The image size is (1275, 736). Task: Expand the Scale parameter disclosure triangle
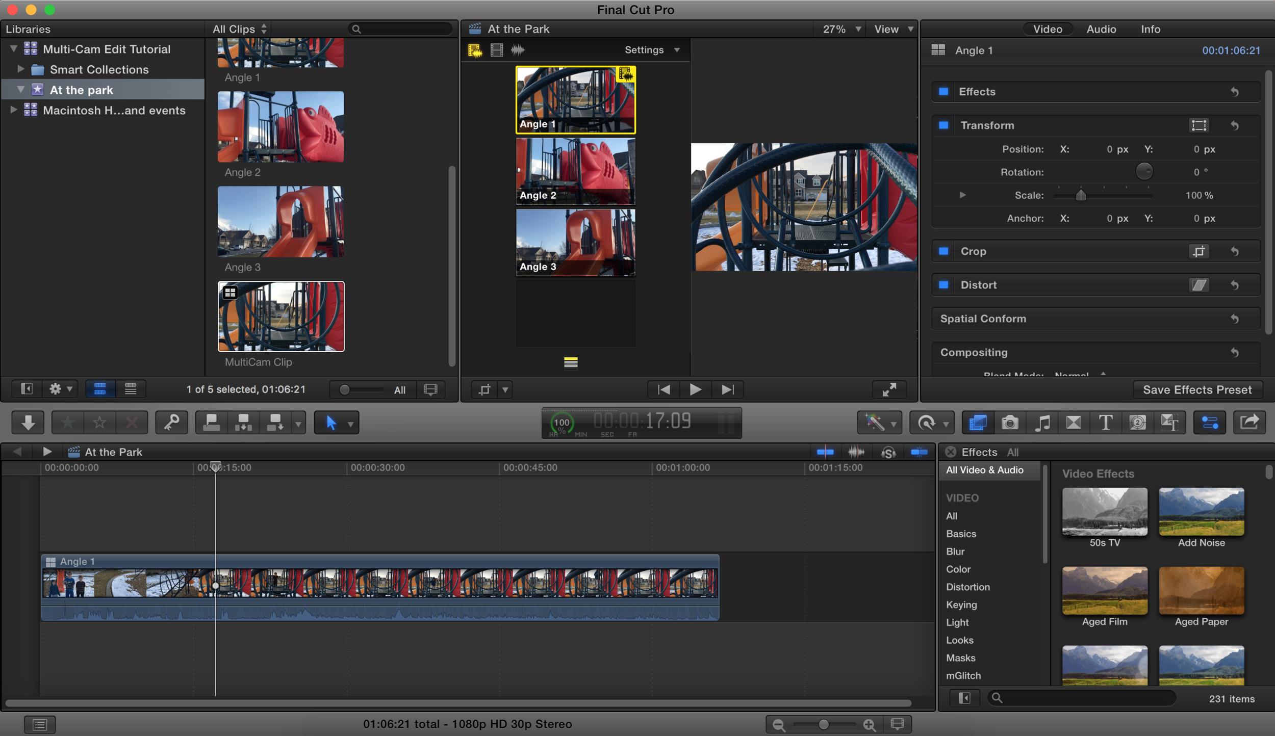click(x=962, y=195)
